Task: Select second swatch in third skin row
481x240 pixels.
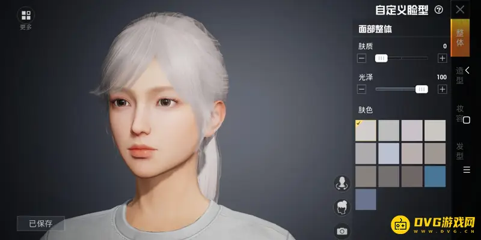Action: pyautogui.click(x=388, y=176)
